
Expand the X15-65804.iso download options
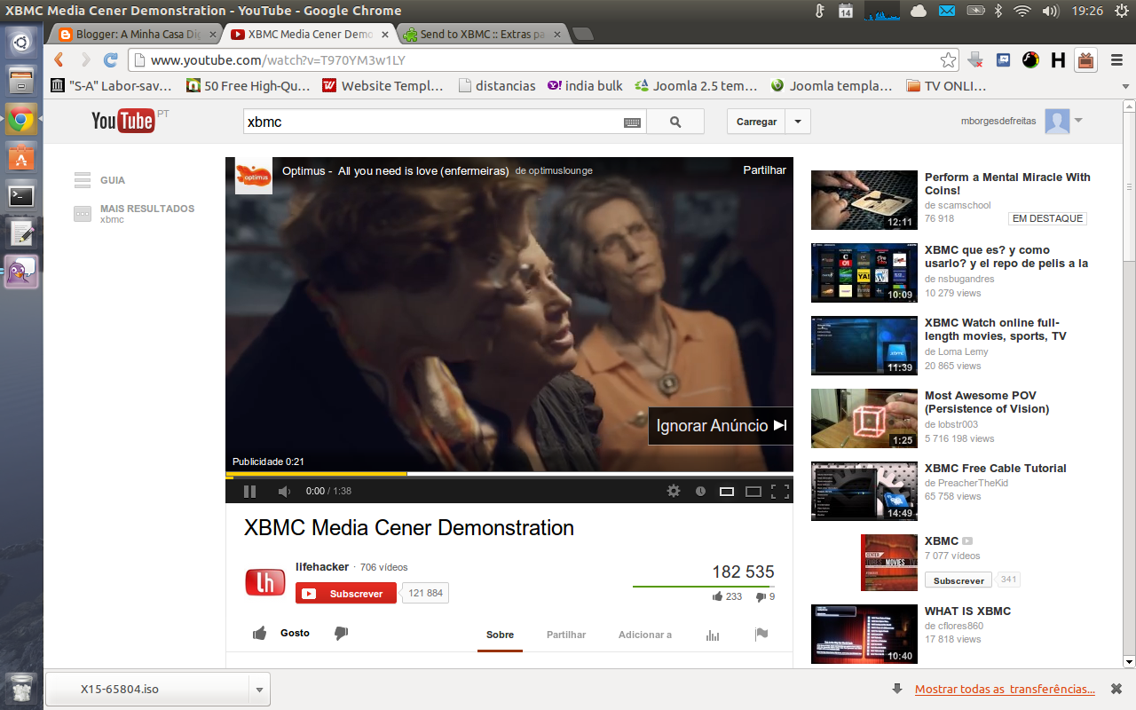click(x=258, y=689)
